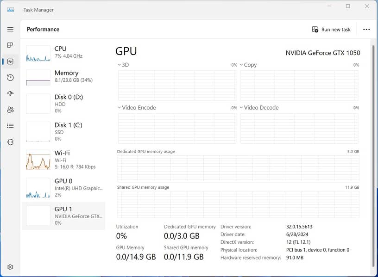Open the Services page icon
Screen dimensions: 378x277
coord(10,142)
